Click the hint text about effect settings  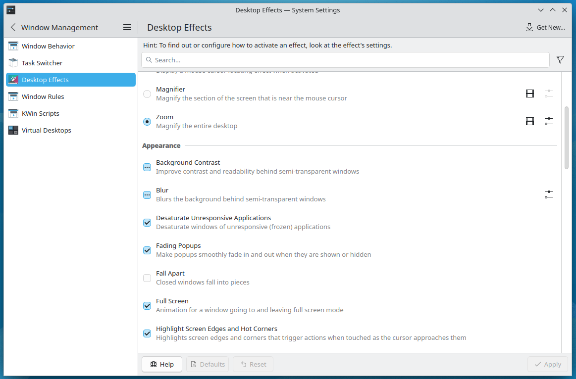pos(267,45)
